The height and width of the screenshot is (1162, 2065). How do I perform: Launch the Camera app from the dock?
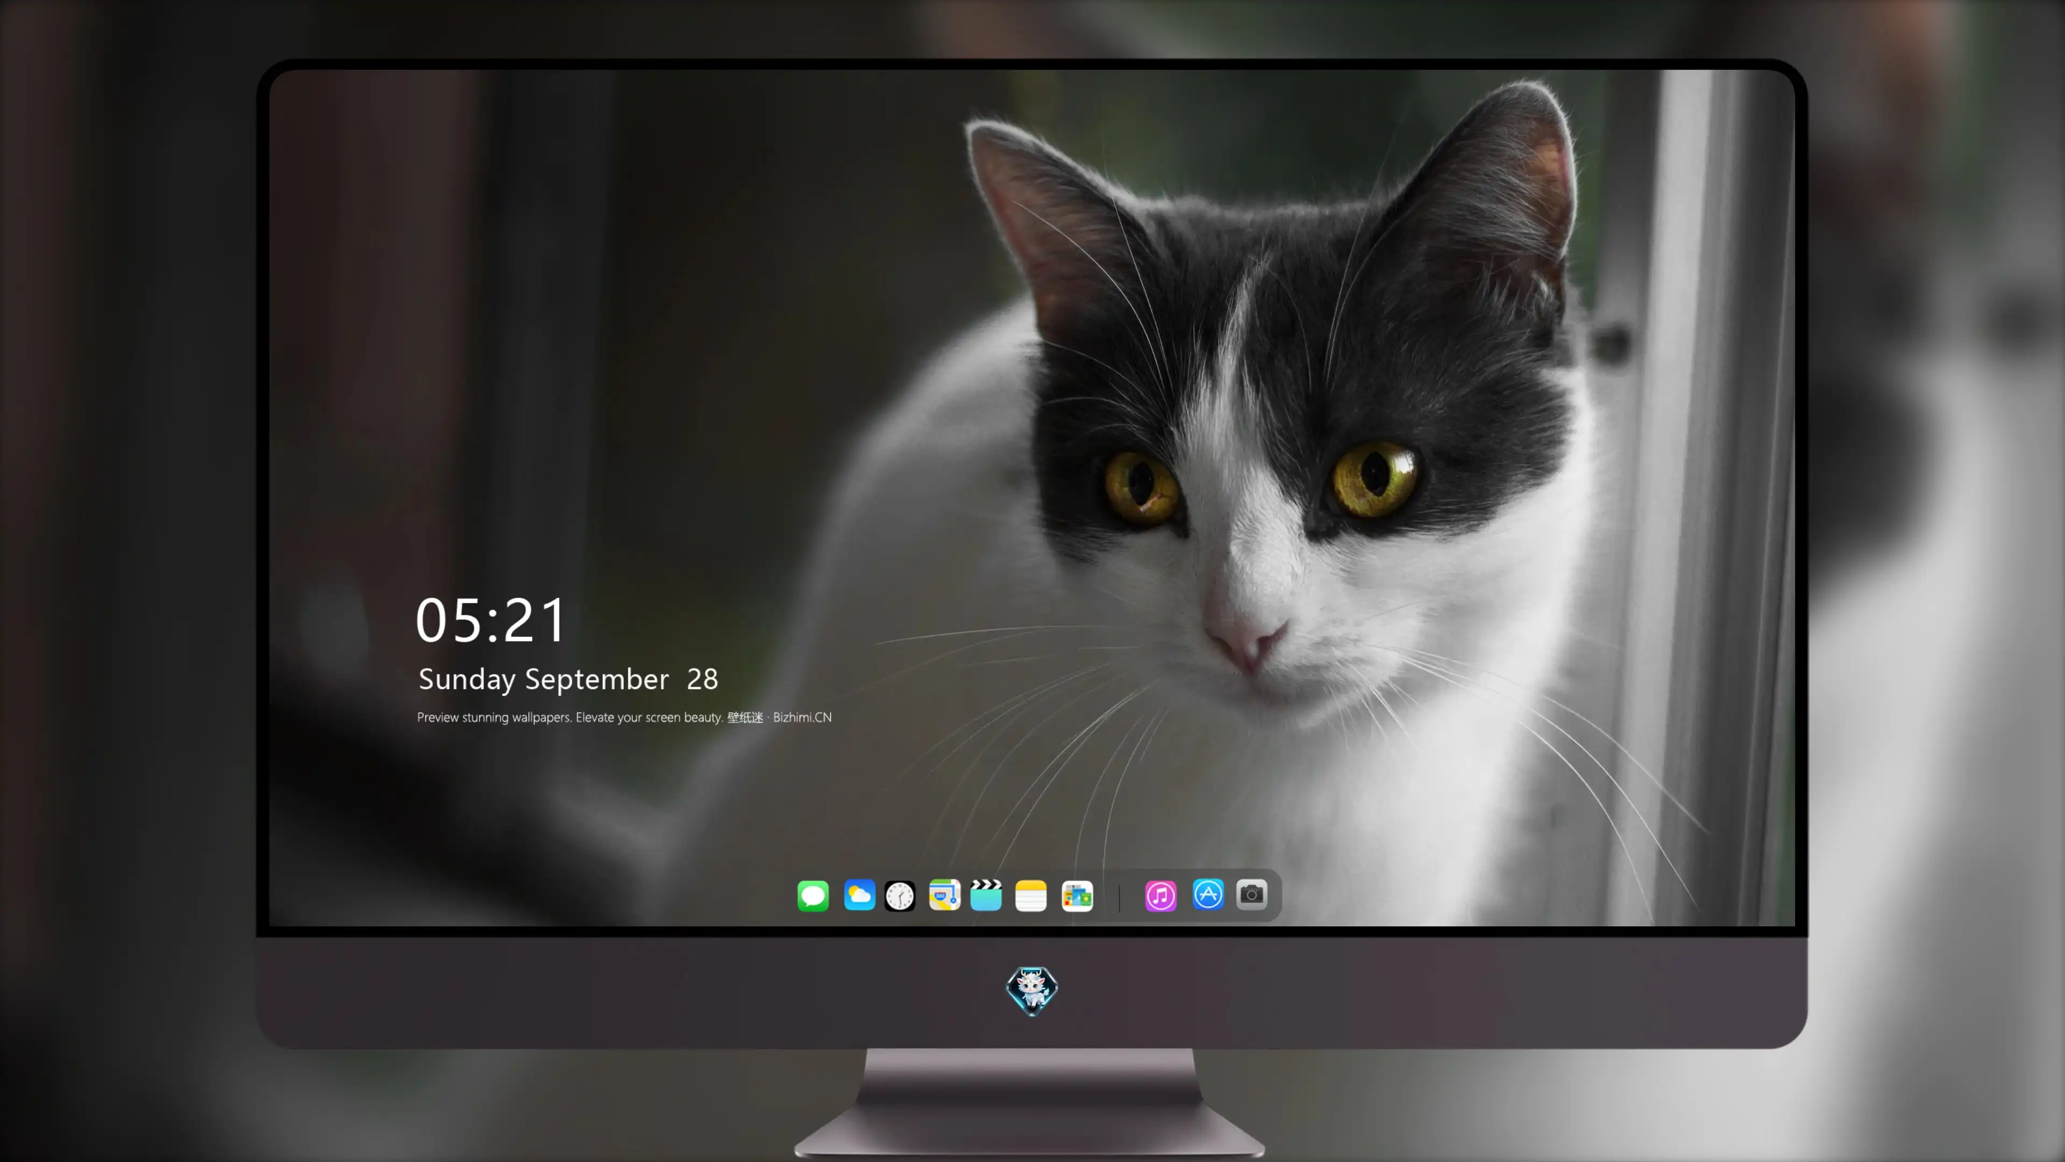coord(1251,894)
